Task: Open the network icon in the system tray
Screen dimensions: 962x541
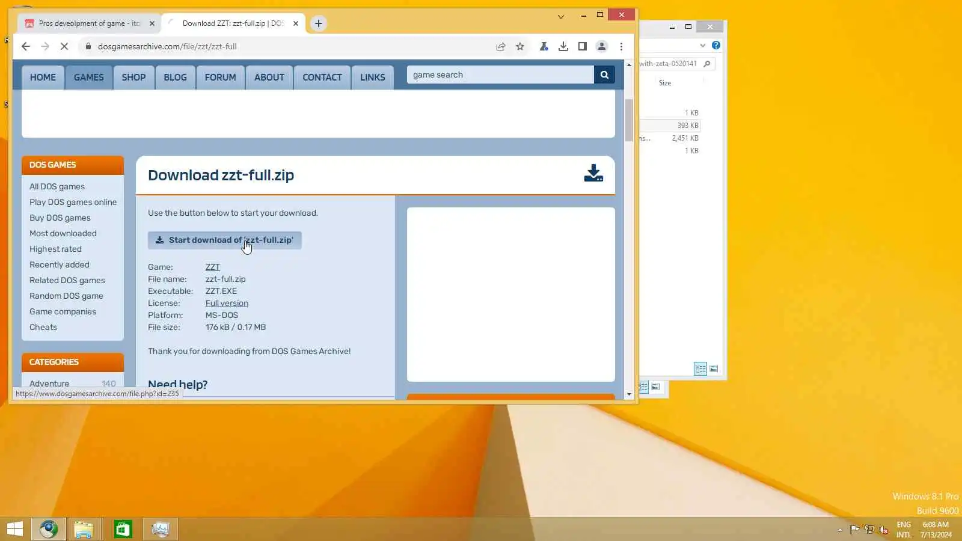Action: 869,530
